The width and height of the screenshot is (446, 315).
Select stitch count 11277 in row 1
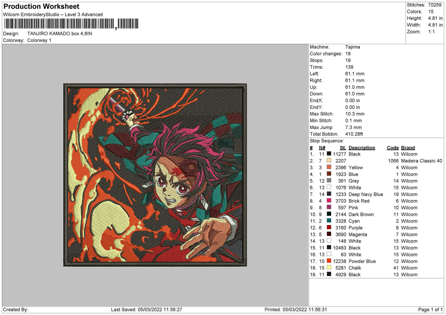tap(340, 154)
